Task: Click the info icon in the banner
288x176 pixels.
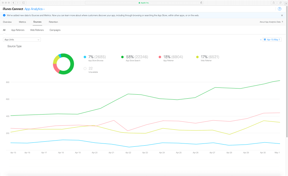Action: (4, 16)
